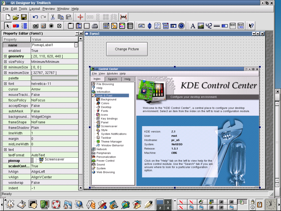
Task: Save the form with the floppy icon
Action: [x=24, y=17]
